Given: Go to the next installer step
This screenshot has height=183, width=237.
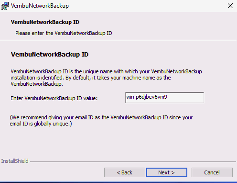Looking at the screenshot, I should [167, 172].
